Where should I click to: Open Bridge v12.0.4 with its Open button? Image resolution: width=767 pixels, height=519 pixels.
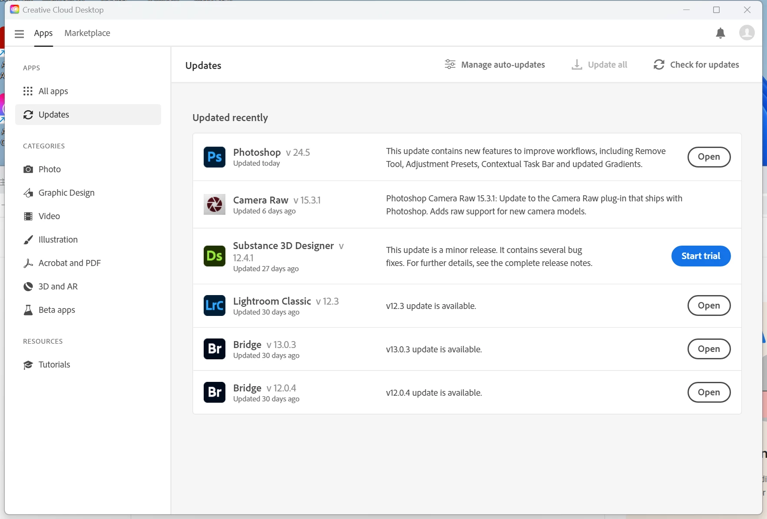pos(709,392)
